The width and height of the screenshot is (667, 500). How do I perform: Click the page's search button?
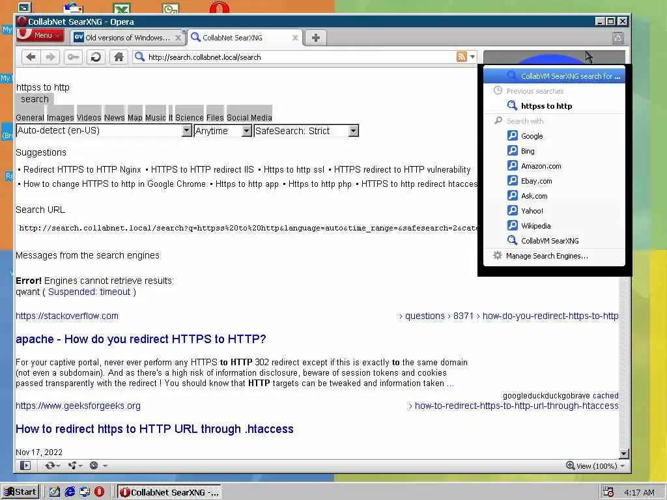click(x=35, y=99)
